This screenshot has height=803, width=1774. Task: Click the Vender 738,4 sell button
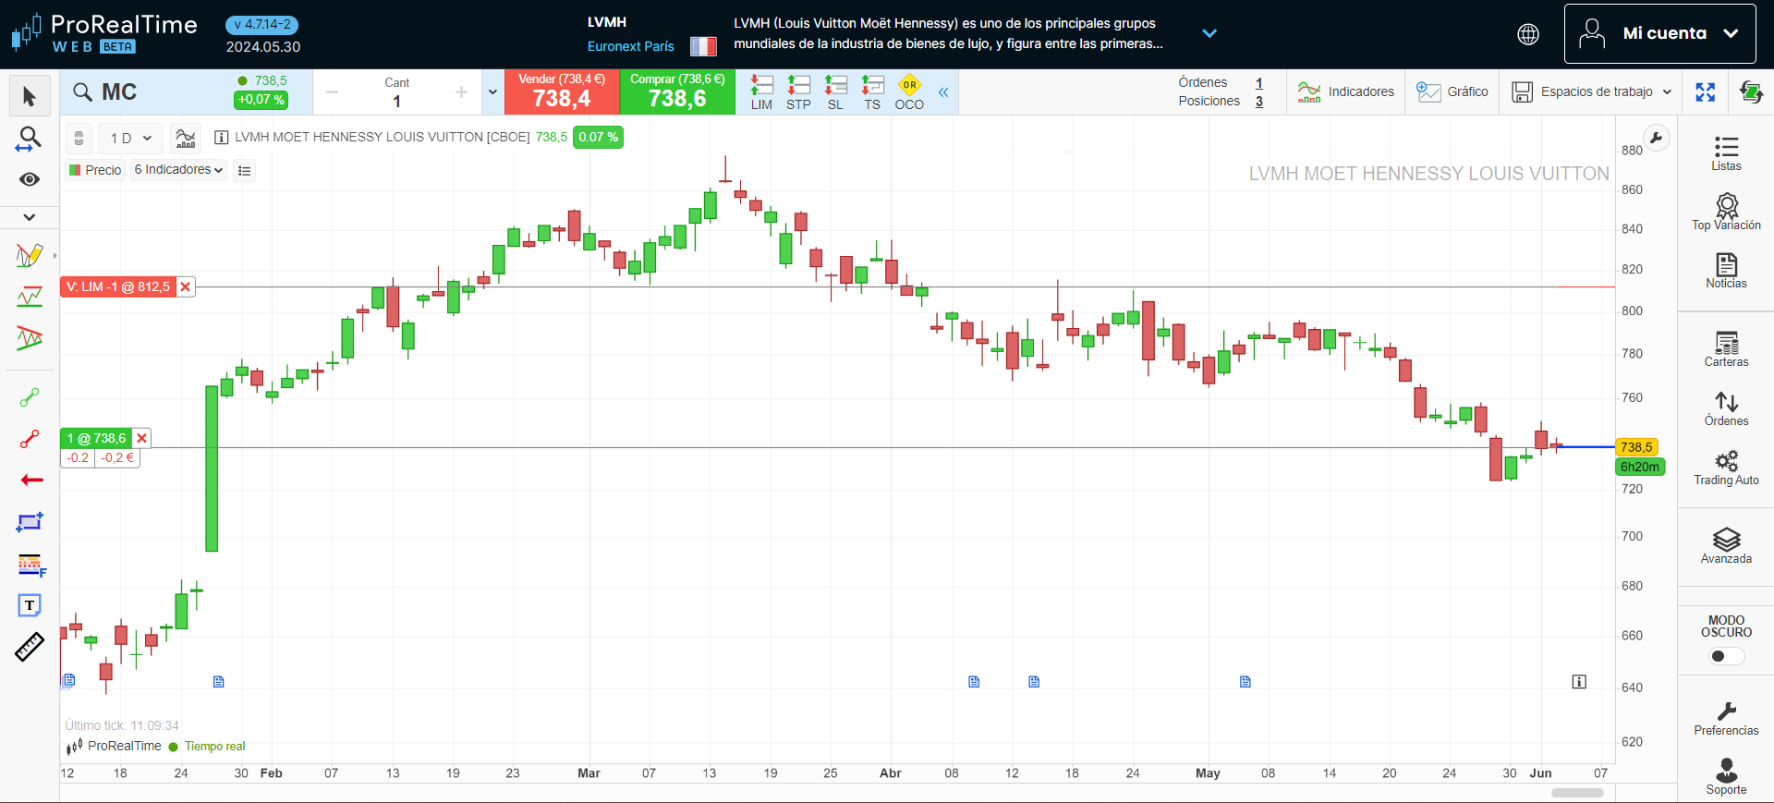click(x=562, y=92)
